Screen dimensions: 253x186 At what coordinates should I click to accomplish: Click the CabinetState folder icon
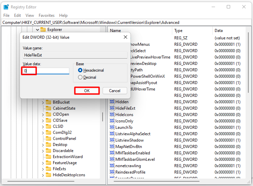[x=48, y=108]
